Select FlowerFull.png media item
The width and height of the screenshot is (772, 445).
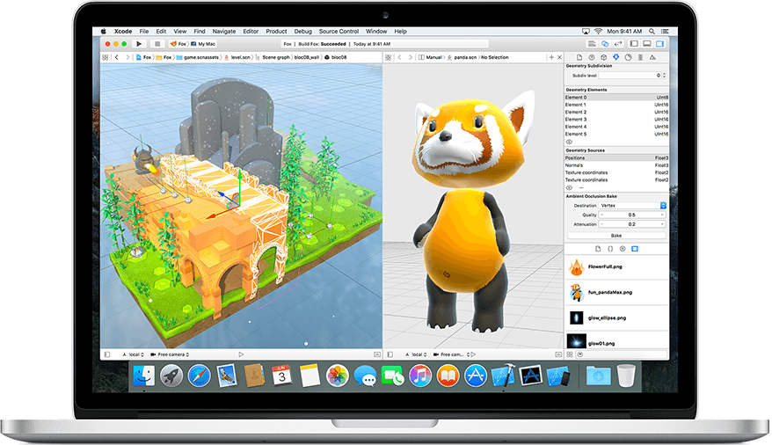616,266
